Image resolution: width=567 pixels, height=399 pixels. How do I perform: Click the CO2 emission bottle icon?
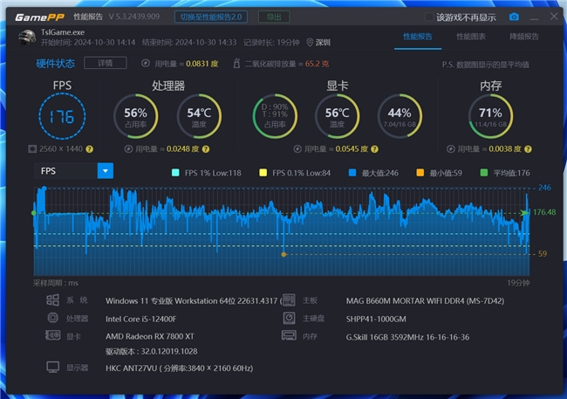tap(237, 64)
